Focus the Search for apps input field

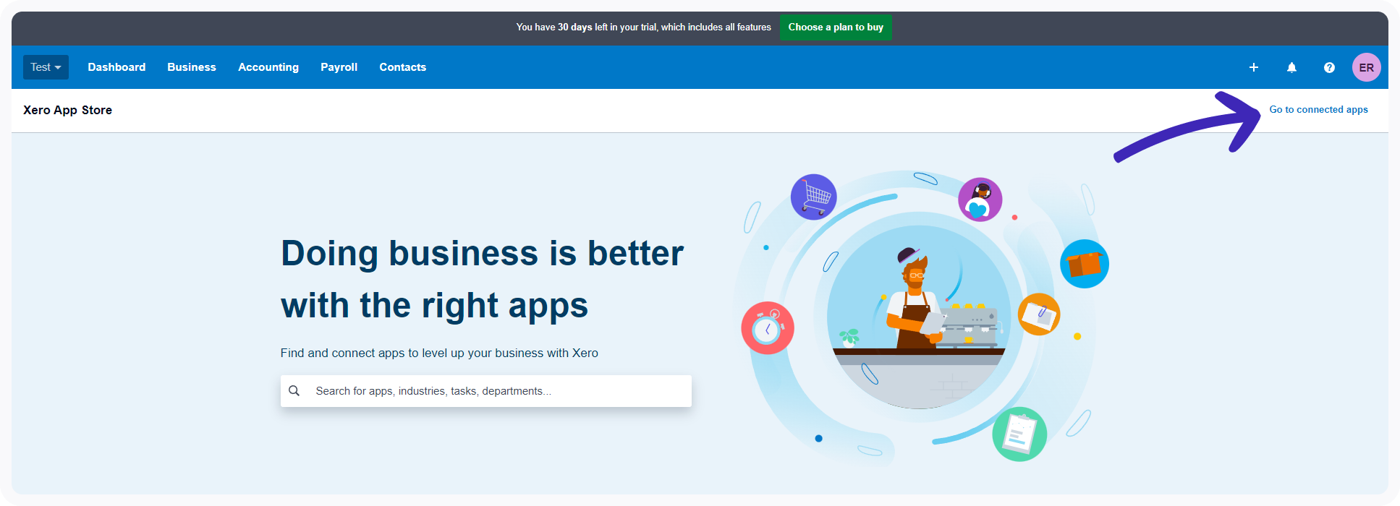tap(486, 391)
